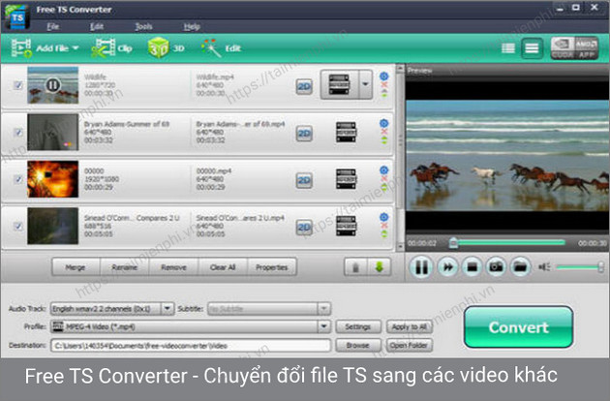Toggle AMD APP acceleration badge

(x=586, y=47)
